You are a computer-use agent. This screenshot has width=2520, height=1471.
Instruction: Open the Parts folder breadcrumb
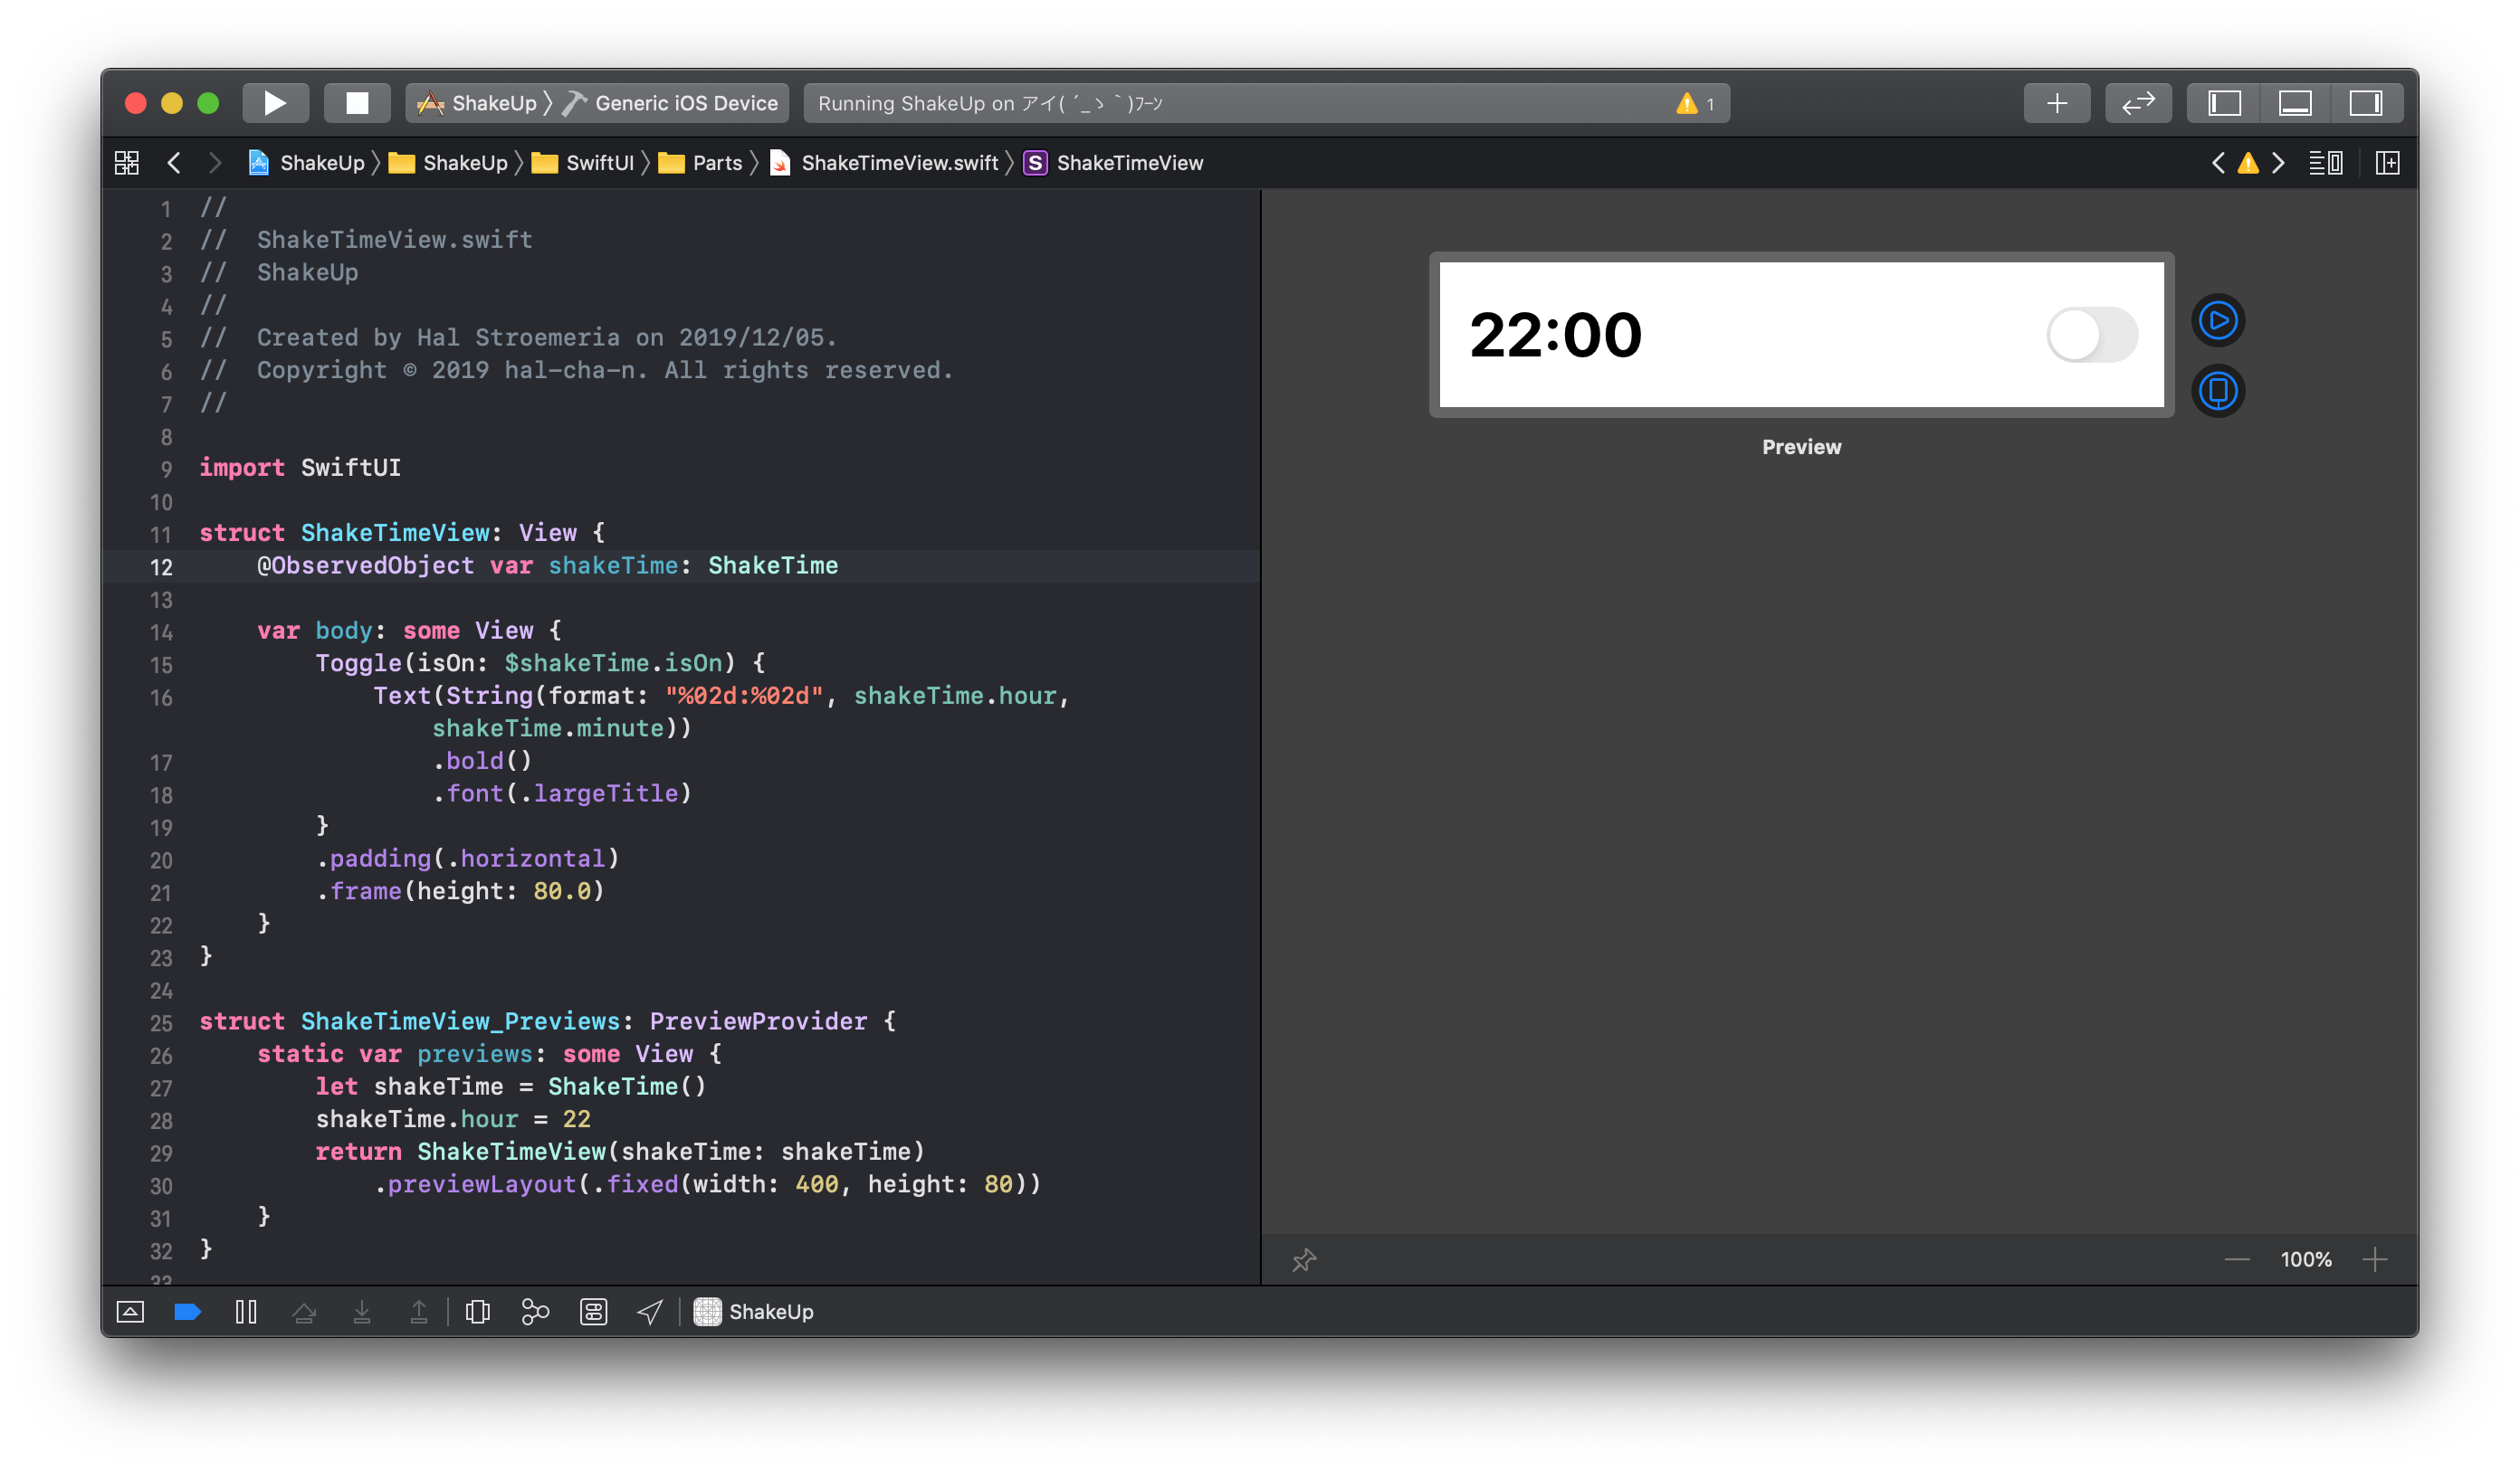tap(700, 163)
